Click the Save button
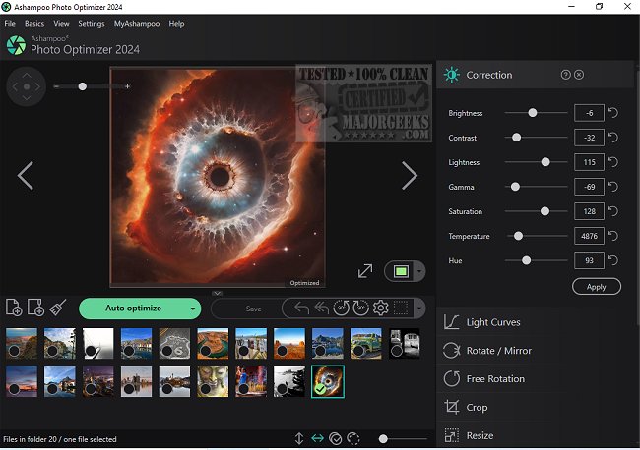 [253, 309]
